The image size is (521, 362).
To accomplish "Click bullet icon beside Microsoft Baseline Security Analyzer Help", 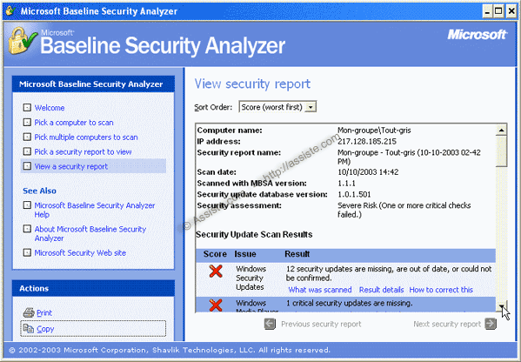I will (27, 205).
